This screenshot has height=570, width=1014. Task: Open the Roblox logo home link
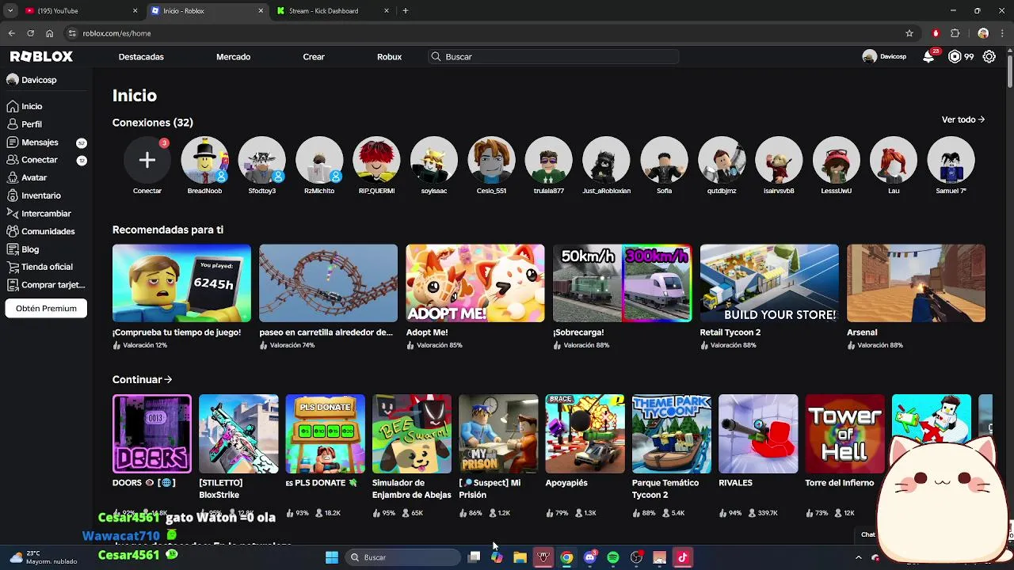[41, 56]
